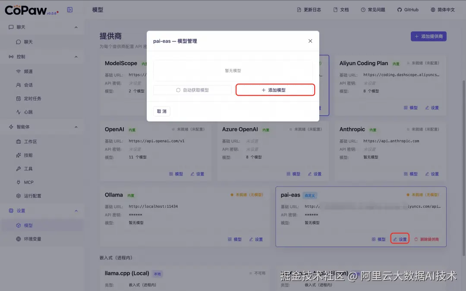Click 自动获取模型 in the dialog
The width and height of the screenshot is (466, 291).
(192, 90)
